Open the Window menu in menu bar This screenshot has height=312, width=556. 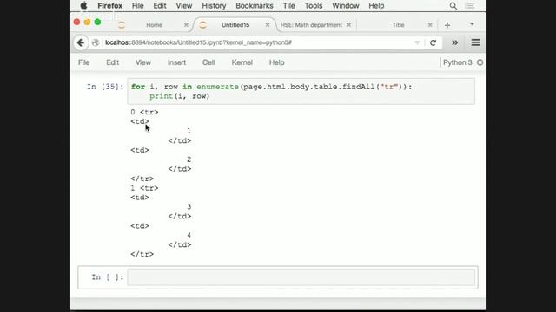346,6
